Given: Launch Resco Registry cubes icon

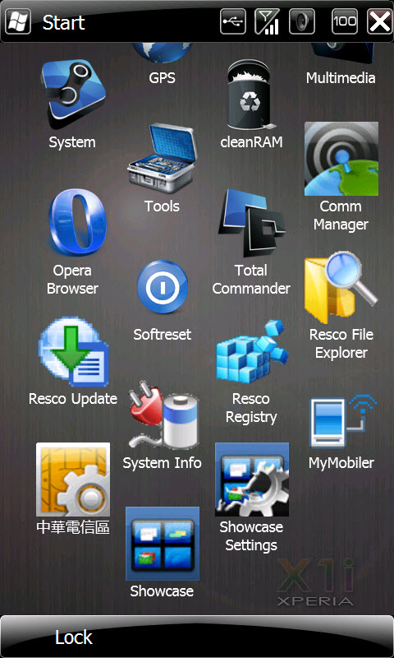Looking at the screenshot, I should [x=252, y=351].
